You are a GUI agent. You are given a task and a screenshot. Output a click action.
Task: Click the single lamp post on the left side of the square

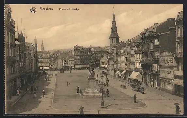tap(56, 79)
